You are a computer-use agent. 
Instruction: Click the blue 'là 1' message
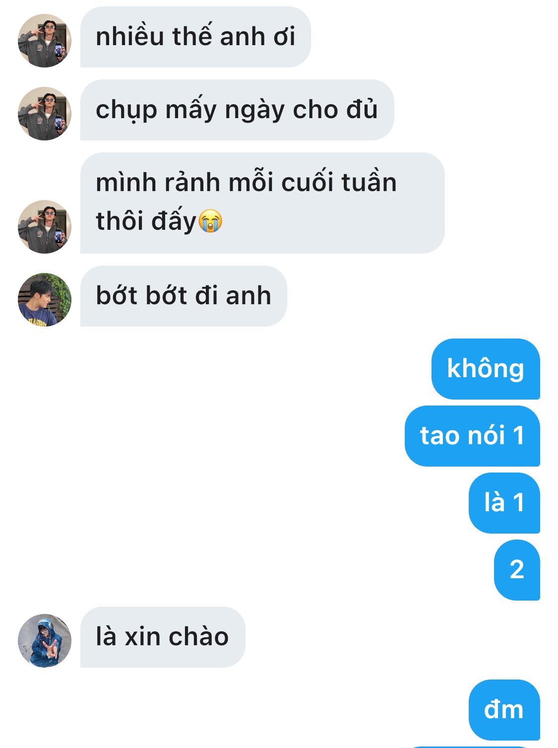504,503
